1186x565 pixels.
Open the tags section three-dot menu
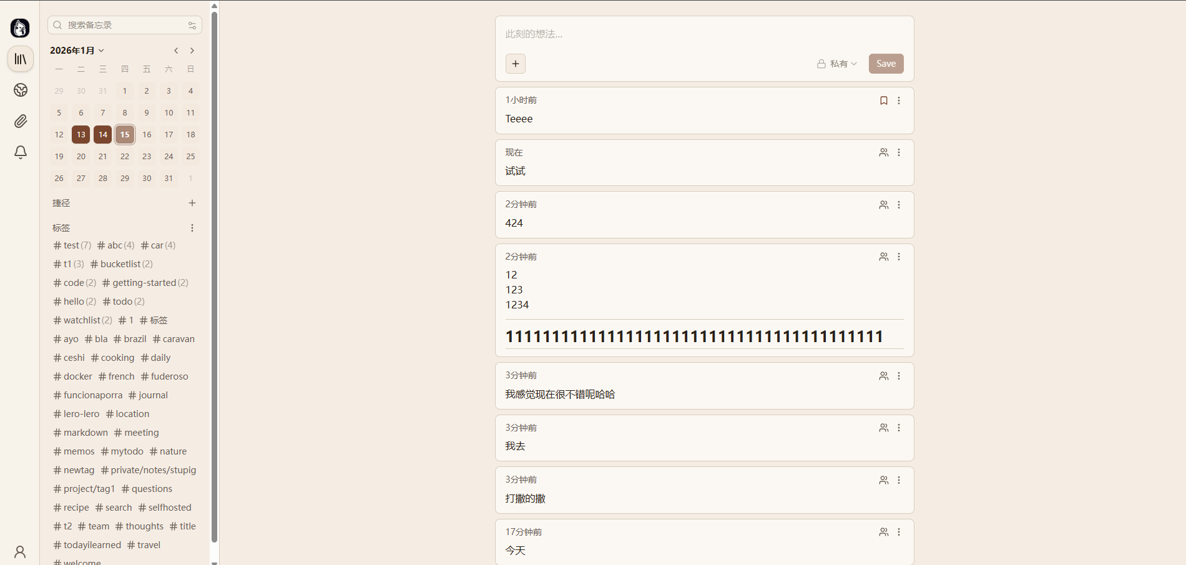click(192, 228)
